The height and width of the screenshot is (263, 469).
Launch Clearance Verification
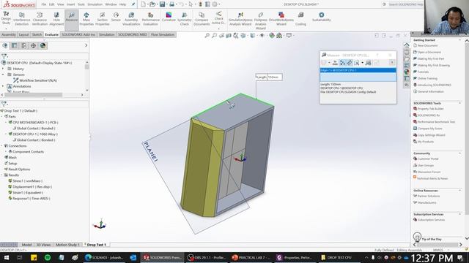pyautogui.click(x=40, y=19)
